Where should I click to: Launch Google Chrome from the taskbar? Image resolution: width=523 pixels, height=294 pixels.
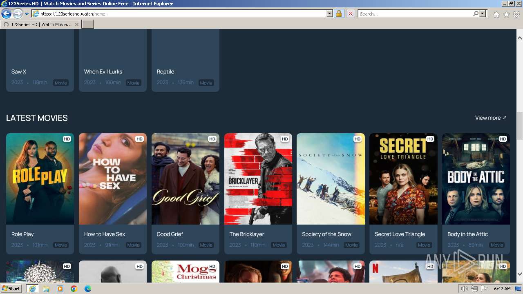pyautogui.click(x=74, y=289)
